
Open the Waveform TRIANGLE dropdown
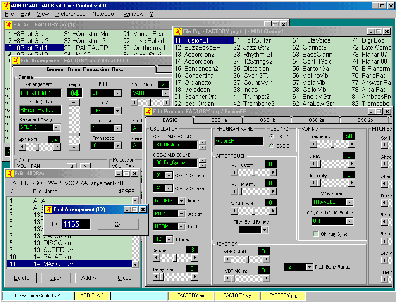(349, 202)
